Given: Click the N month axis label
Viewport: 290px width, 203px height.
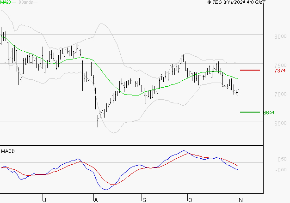Looking at the screenshot, I should [x=241, y=200].
